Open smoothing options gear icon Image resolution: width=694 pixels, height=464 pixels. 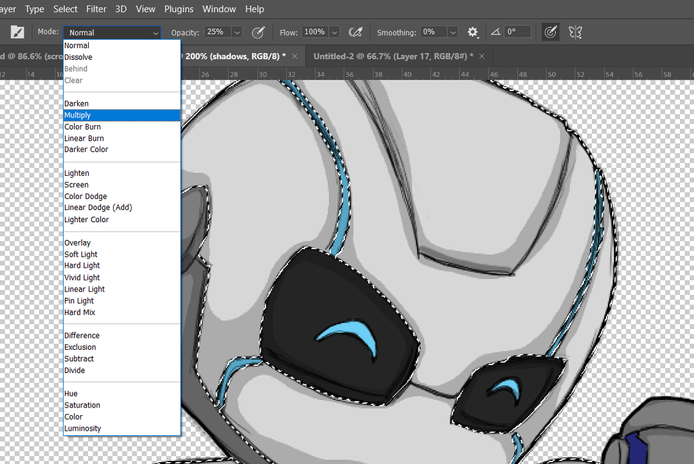[473, 32]
